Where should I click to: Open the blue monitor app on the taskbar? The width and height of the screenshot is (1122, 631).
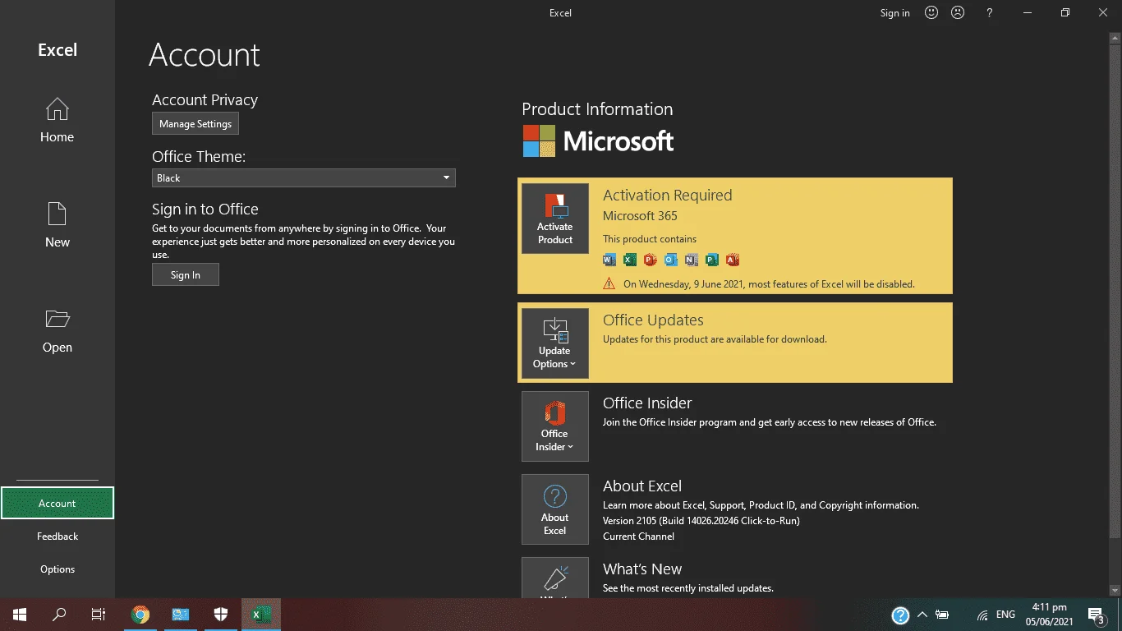click(181, 615)
